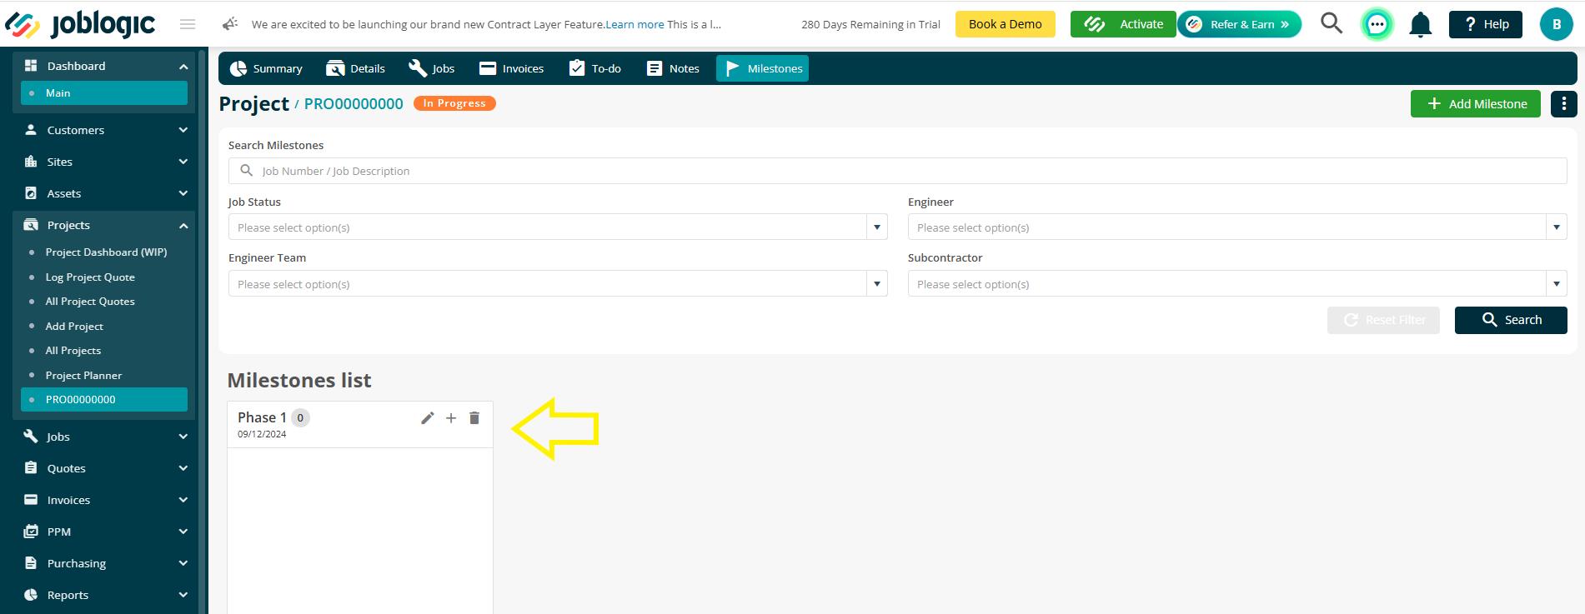Open All Project Quotes in sidebar
Viewport: 1585px width, 614px height.
(x=90, y=302)
